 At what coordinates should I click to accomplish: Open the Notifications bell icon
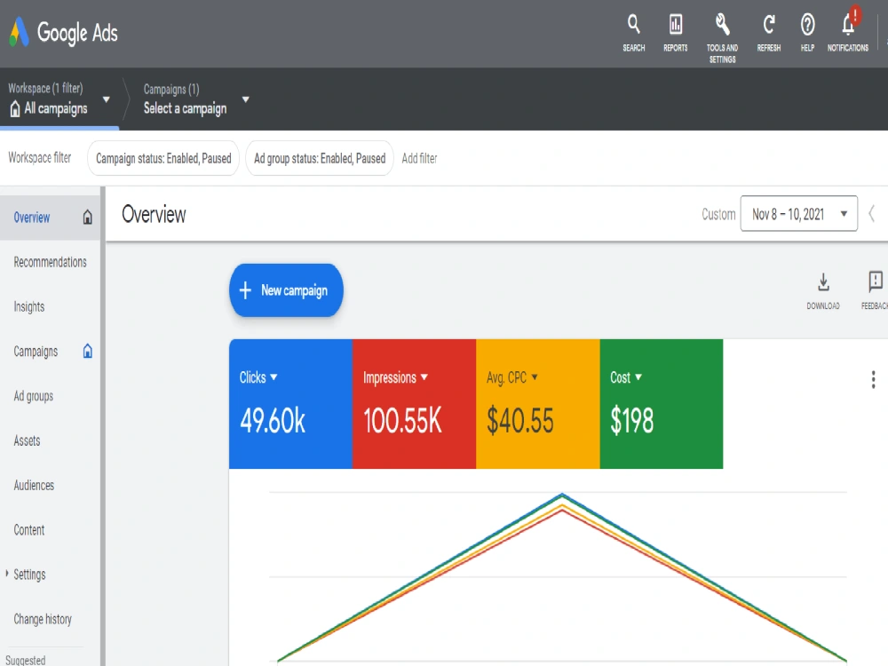[848, 24]
